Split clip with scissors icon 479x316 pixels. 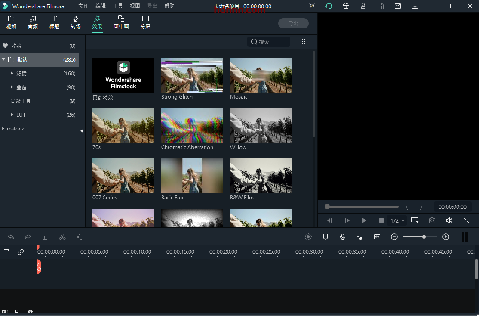click(62, 237)
